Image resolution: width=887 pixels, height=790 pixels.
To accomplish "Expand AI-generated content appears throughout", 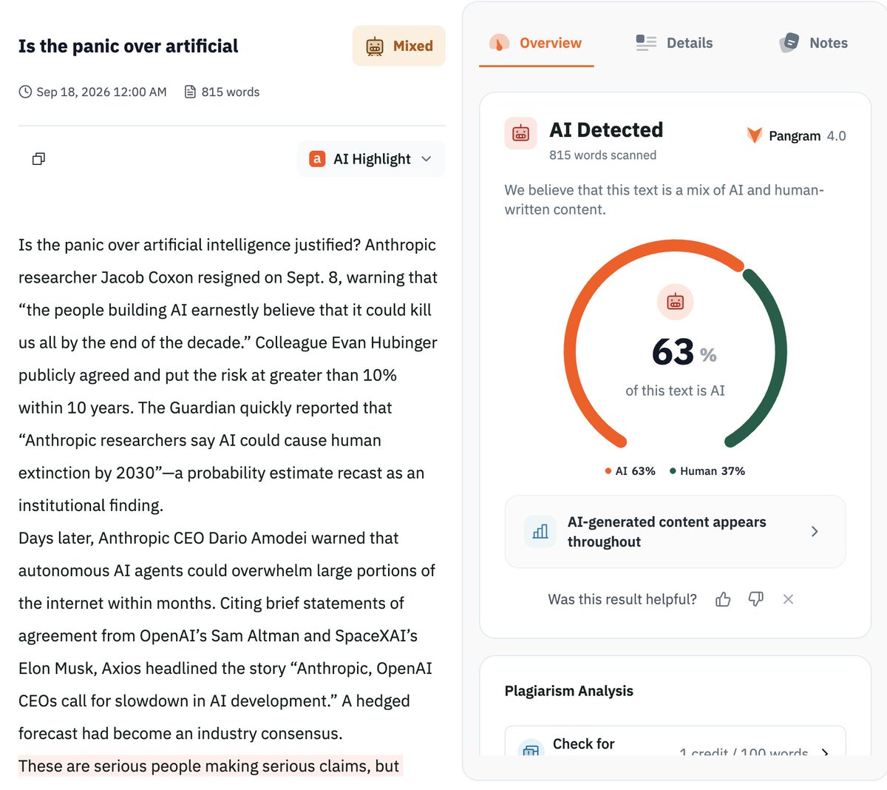I will 675,532.
